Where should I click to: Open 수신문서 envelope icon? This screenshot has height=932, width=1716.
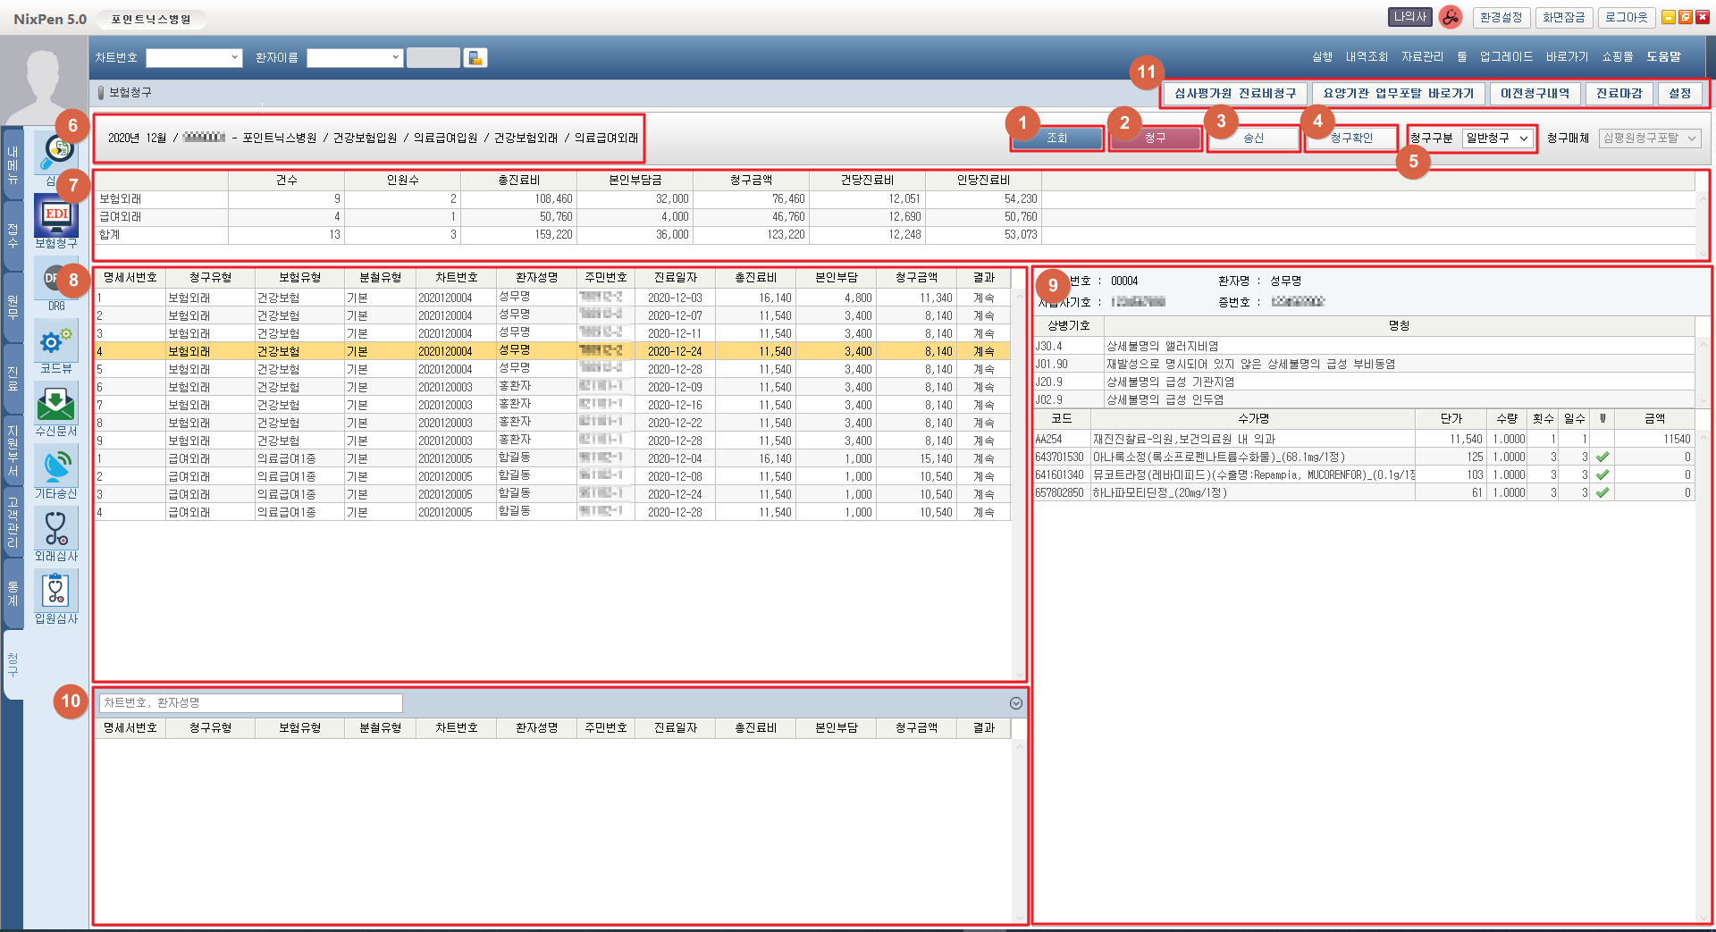[x=55, y=404]
